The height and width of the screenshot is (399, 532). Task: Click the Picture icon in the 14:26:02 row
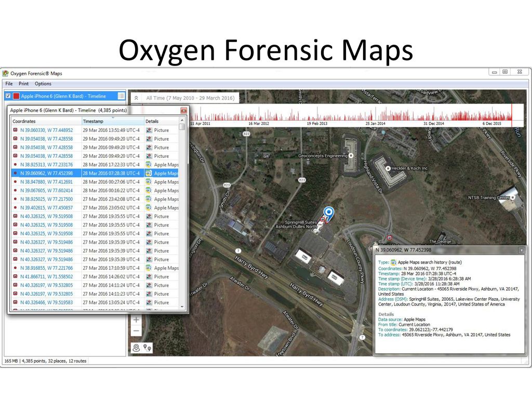point(149,276)
